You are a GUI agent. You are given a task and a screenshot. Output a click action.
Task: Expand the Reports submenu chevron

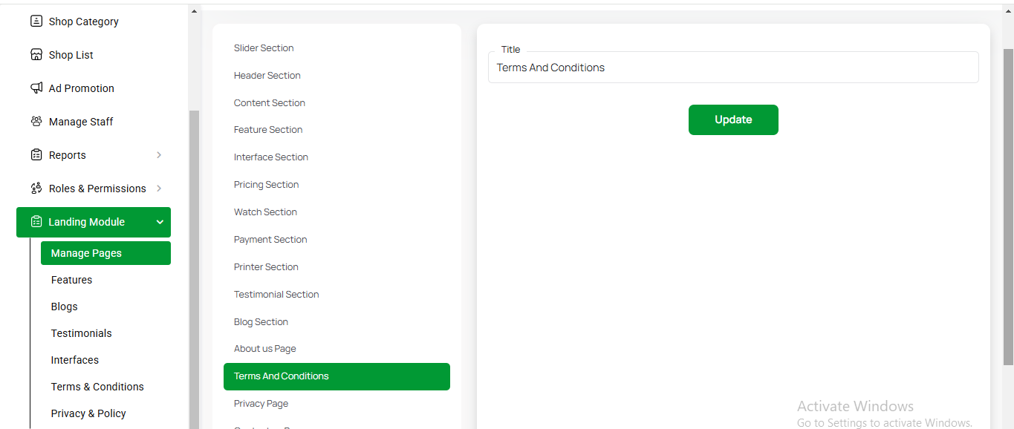pos(159,155)
